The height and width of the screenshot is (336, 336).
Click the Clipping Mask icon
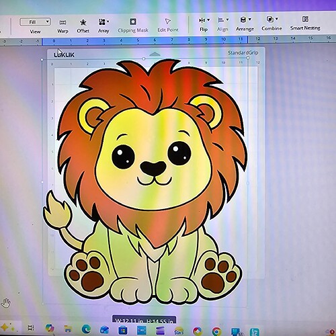(133, 22)
